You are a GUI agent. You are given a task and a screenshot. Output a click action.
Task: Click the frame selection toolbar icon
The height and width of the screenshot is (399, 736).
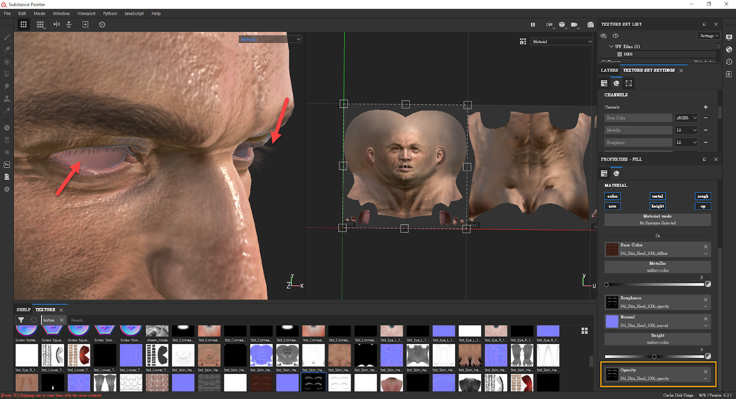pyautogui.click(x=85, y=24)
